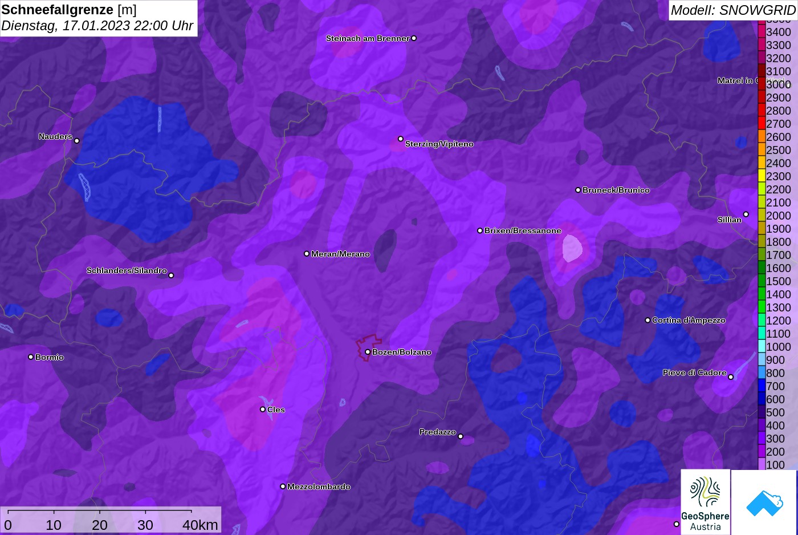Click the Predazzo marker dot
Screen dimensions: 798x535
click(x=461, y=436)
